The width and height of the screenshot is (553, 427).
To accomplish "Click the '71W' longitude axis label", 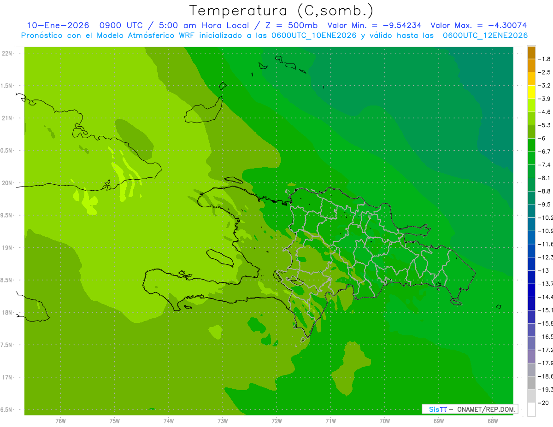I will pos(330,421).
